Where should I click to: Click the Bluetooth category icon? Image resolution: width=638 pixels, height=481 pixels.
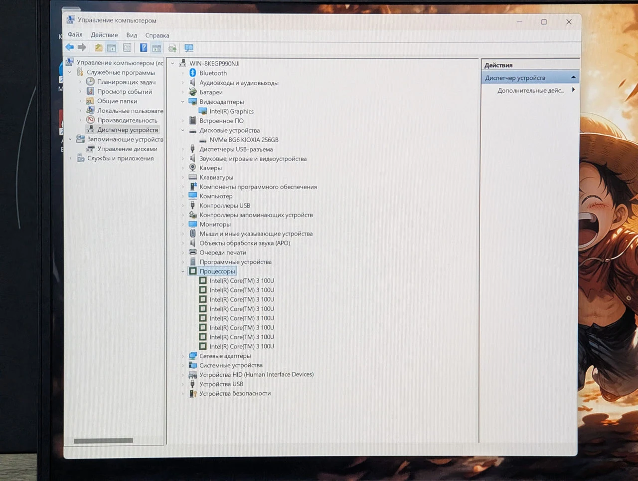193,73
